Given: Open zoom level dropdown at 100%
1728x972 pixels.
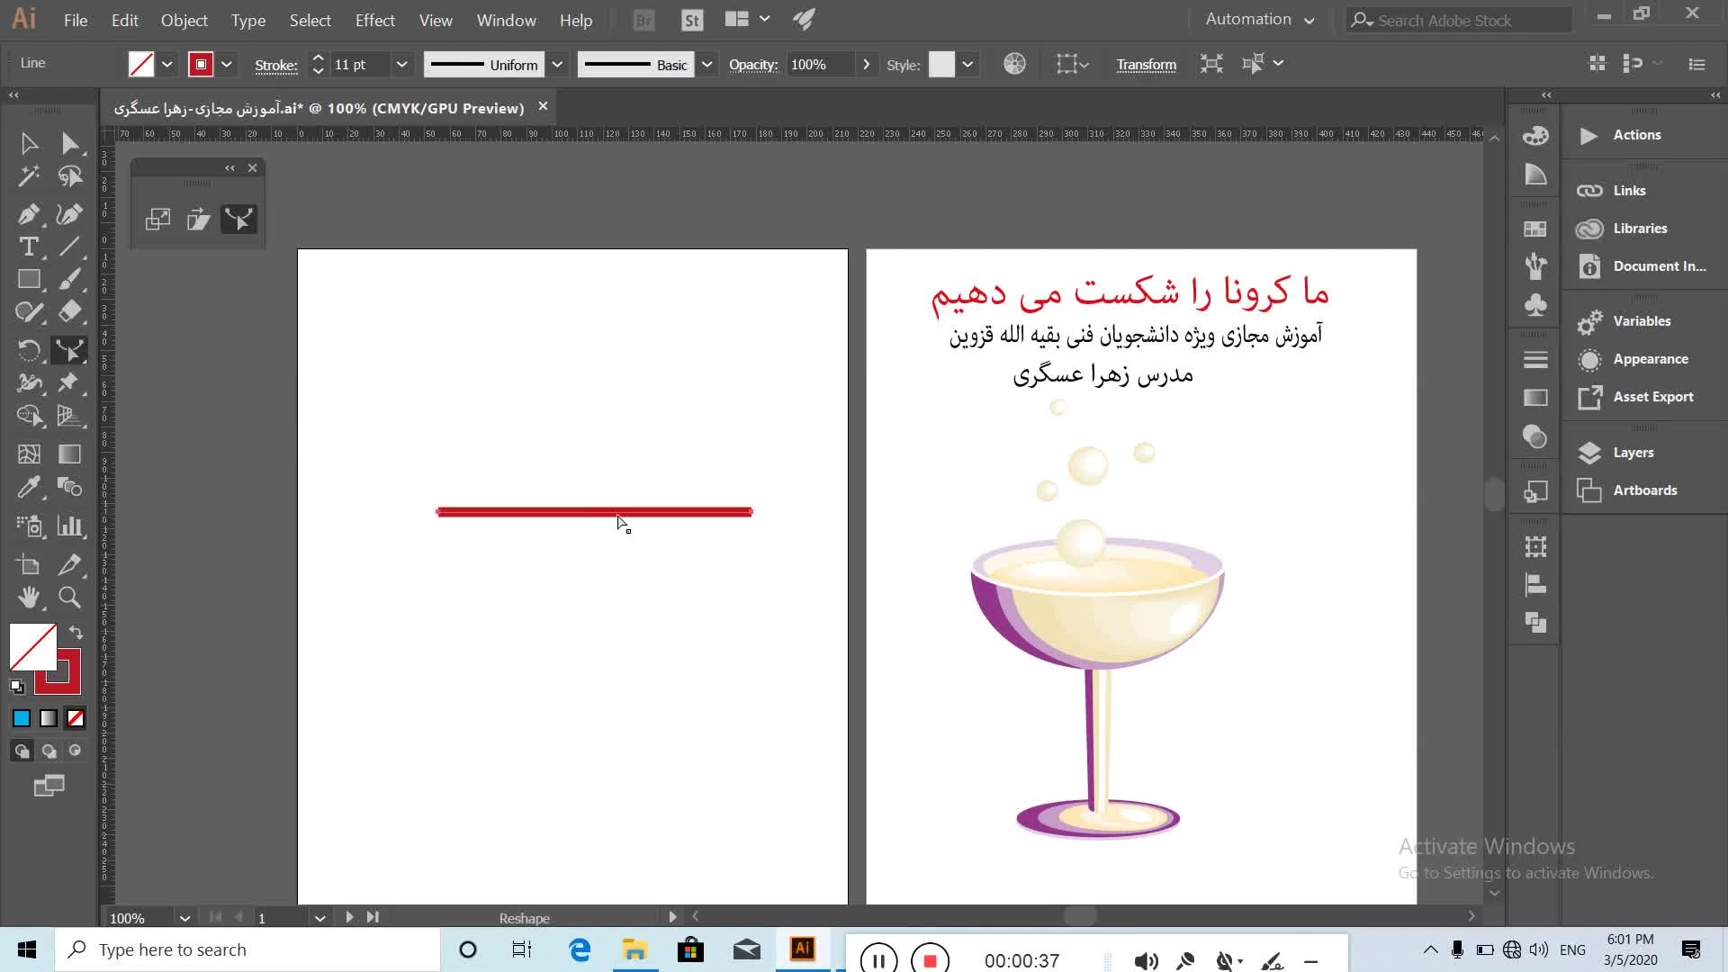Looking at the screenshot, I should [184, 918].
